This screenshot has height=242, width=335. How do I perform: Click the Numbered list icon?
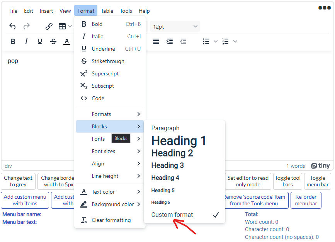pos(225,41)
